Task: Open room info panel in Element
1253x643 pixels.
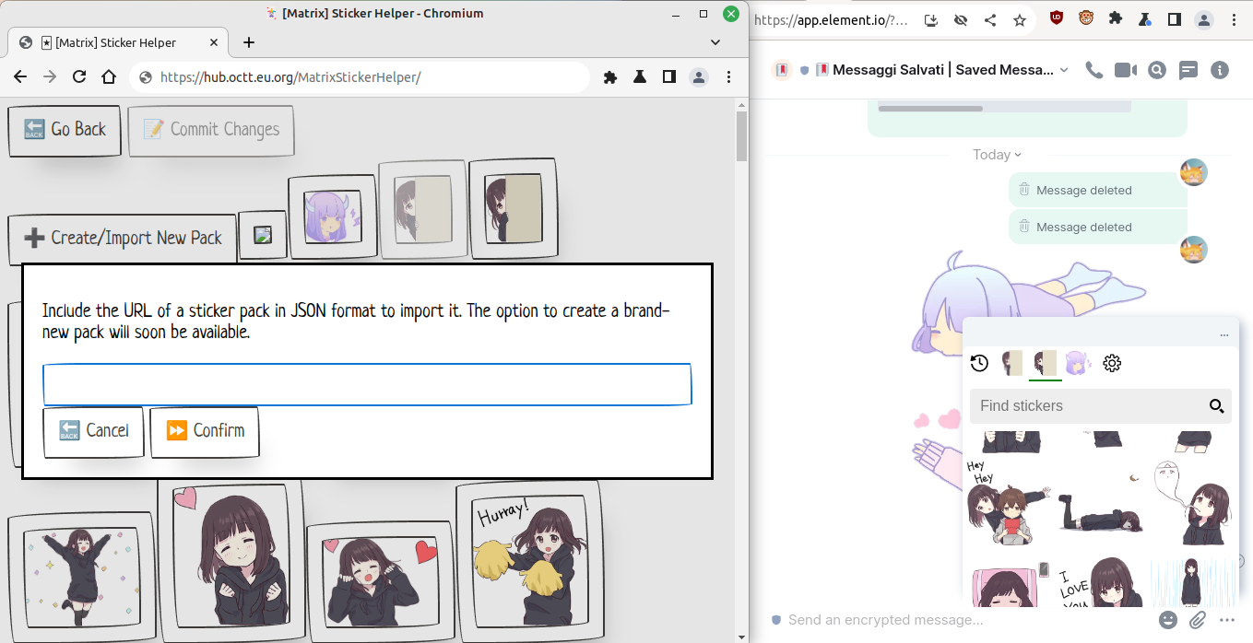Action: [x=1220, y=70]
